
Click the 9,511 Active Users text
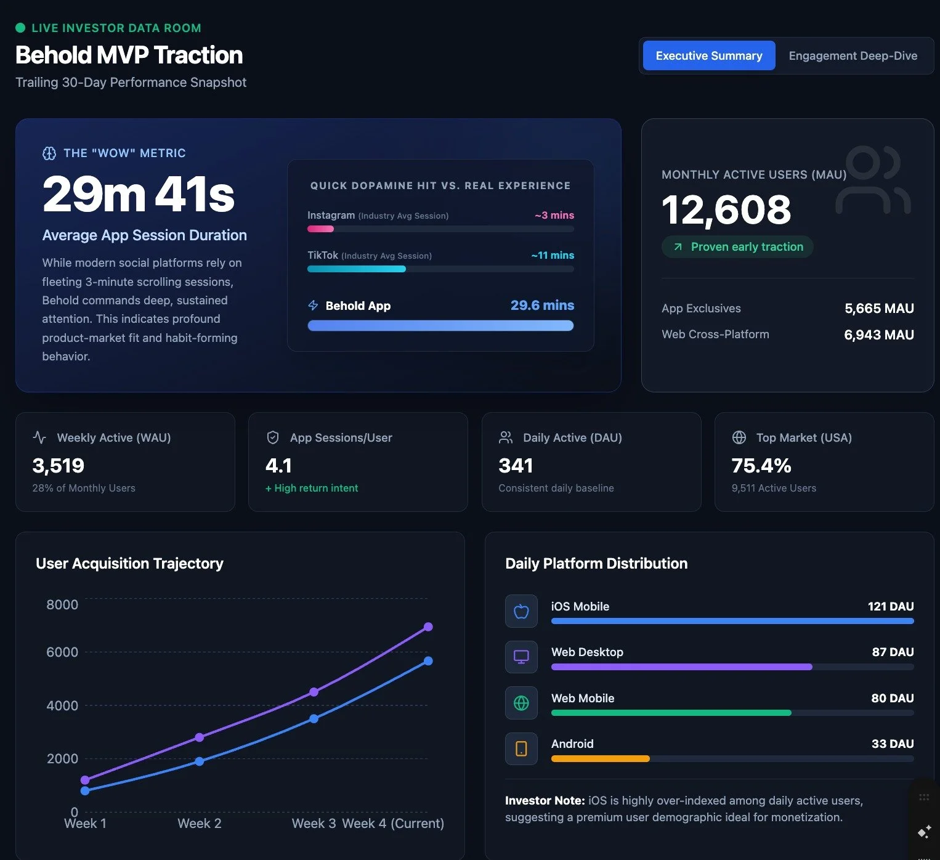[774, 488]
